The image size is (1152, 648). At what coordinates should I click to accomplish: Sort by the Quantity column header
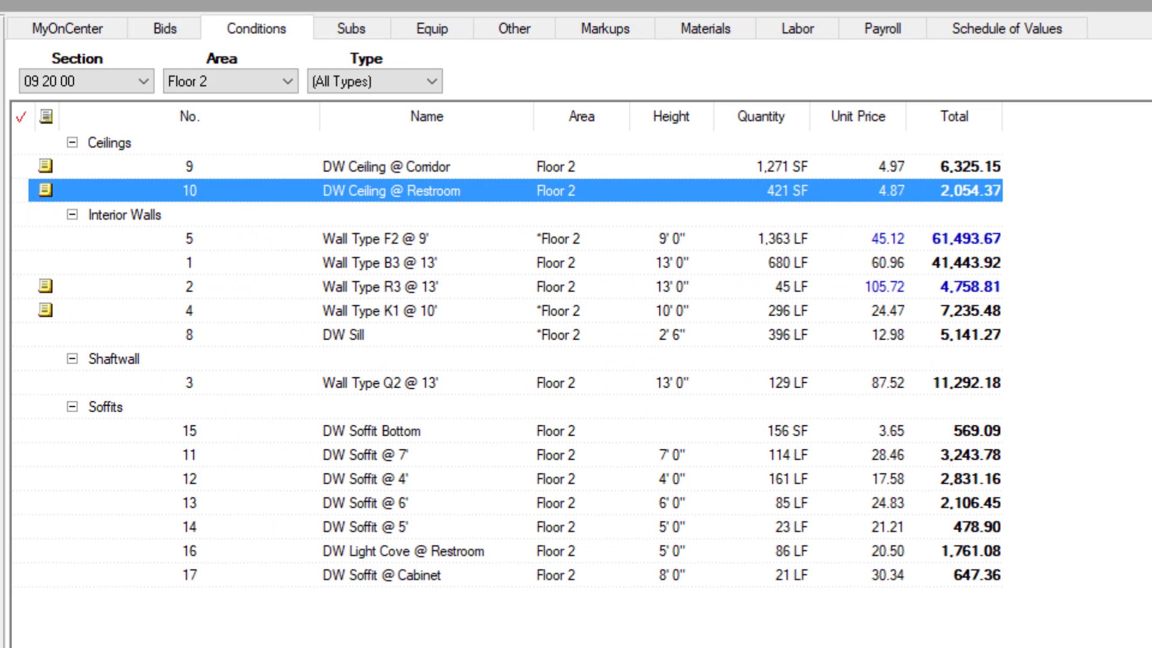coord(761,116)
